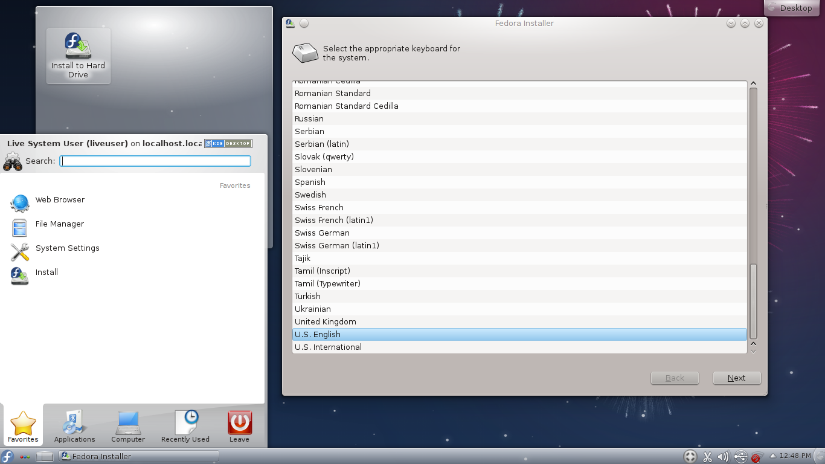Click the round four-arrow tray icon
Image resolution: width=825 pixels, height=464 pixels.
(x=690, y=457)
